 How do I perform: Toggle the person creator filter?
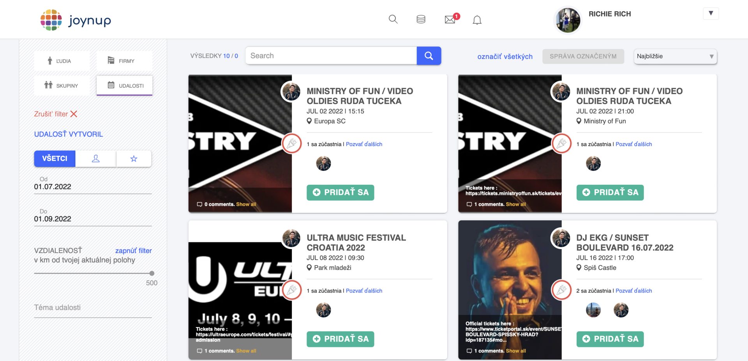95,159
